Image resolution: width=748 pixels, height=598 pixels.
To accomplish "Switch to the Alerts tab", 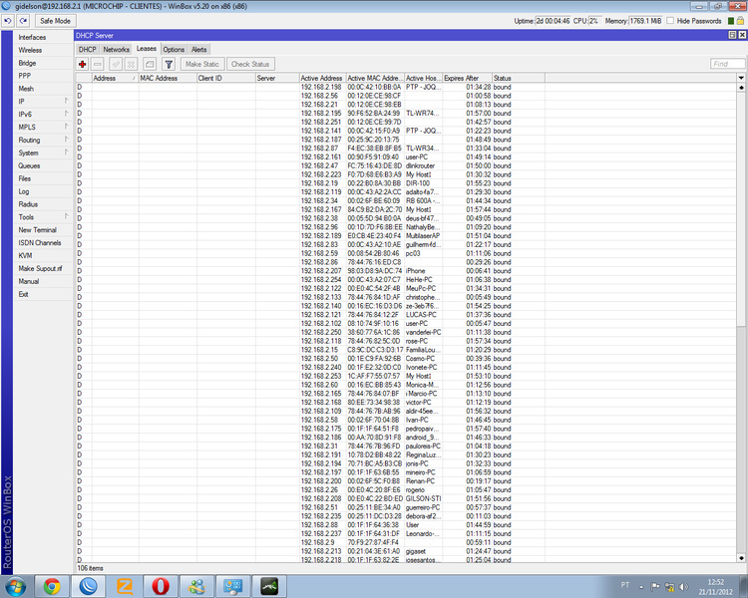I will click(x=198, y=49).
